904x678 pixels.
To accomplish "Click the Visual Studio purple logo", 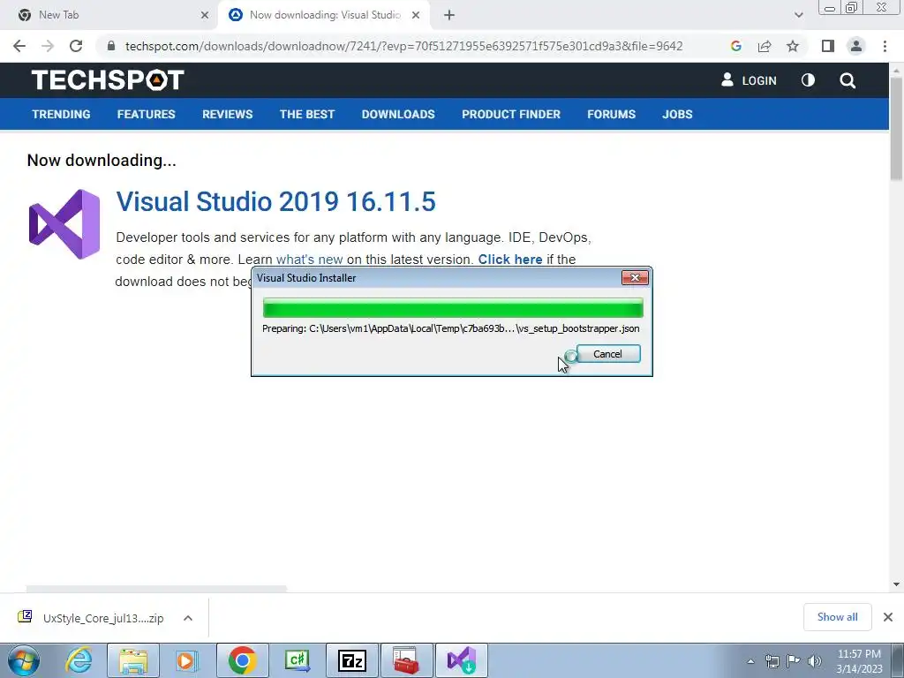I will pyautogui.click(x=64, y=224).
